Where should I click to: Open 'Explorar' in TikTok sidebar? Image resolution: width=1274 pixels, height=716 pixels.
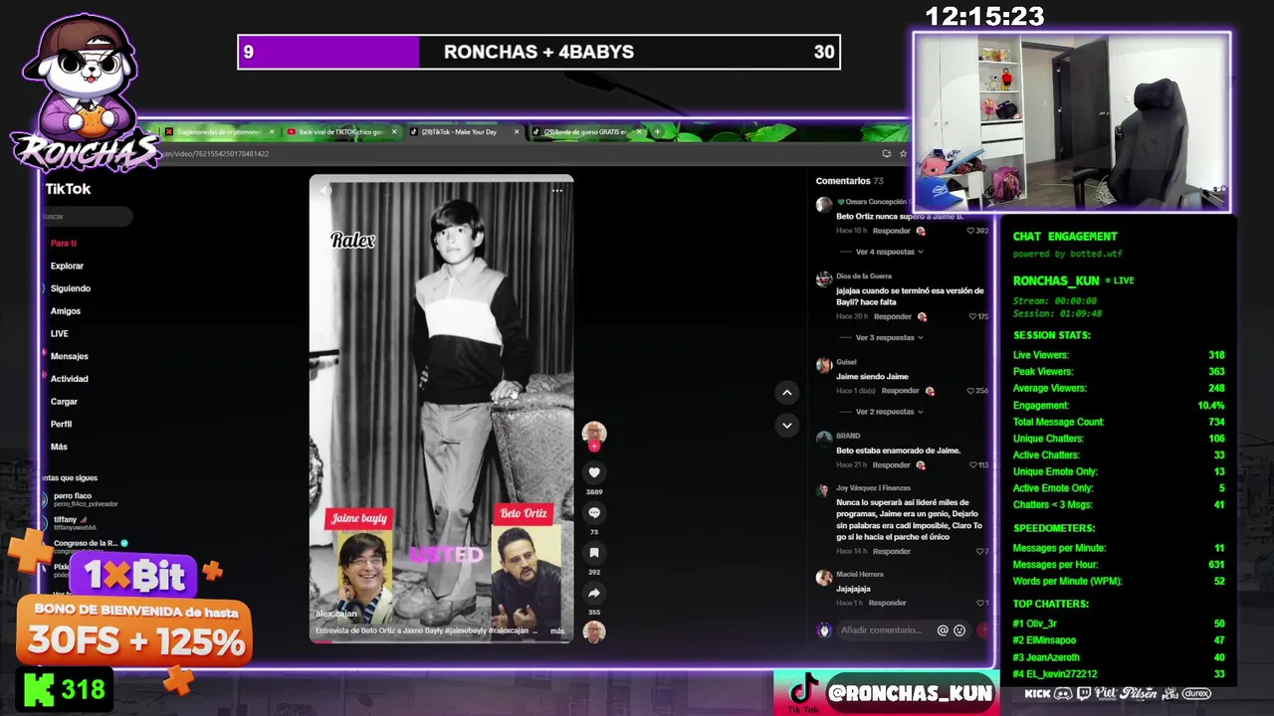[x=68, y=266]
